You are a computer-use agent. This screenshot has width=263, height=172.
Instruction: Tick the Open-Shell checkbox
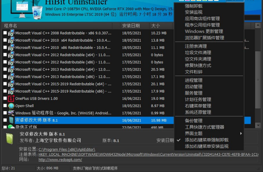(5, 106)
